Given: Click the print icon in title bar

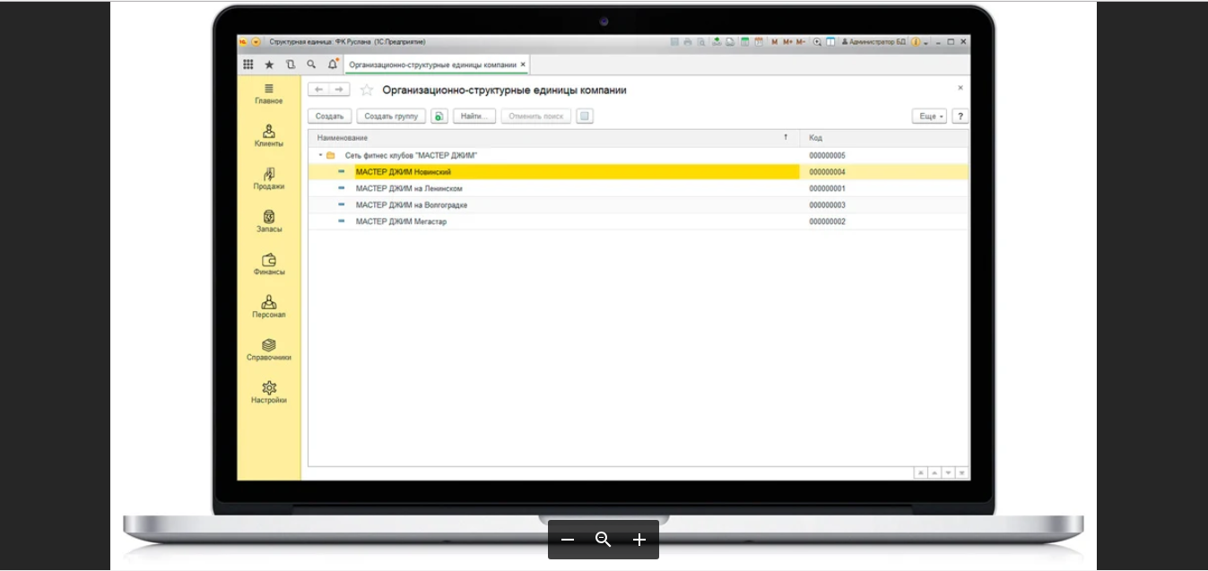Looking at the screenshot, I should click(688, 42).
